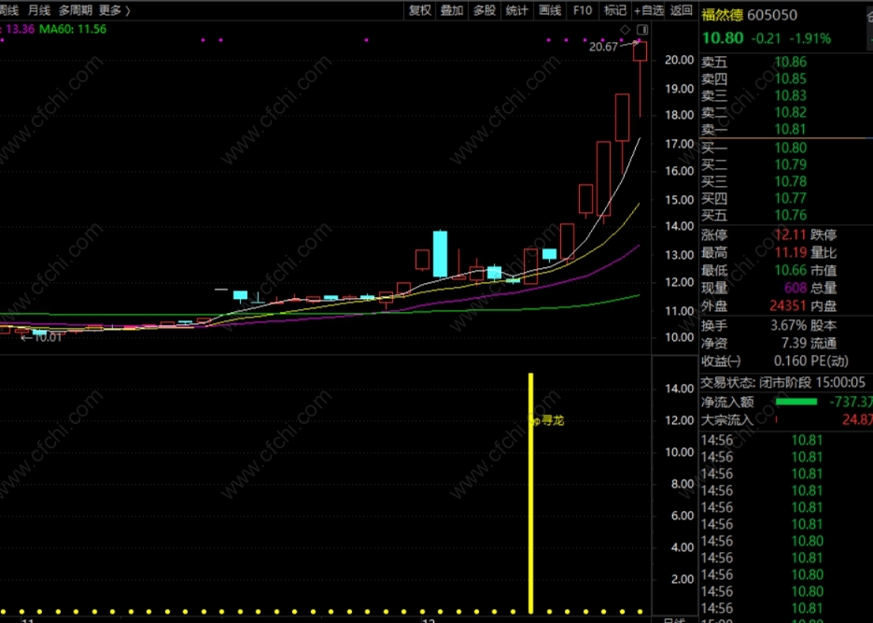This screenshot has width=873, height=623.
Task: Select the 卖三 ask row
Action: pyautogui.click(x=785, y=95)
